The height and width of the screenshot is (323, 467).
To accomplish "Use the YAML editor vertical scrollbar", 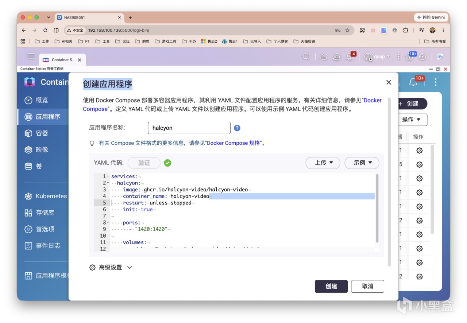I will tap(377, 208).
